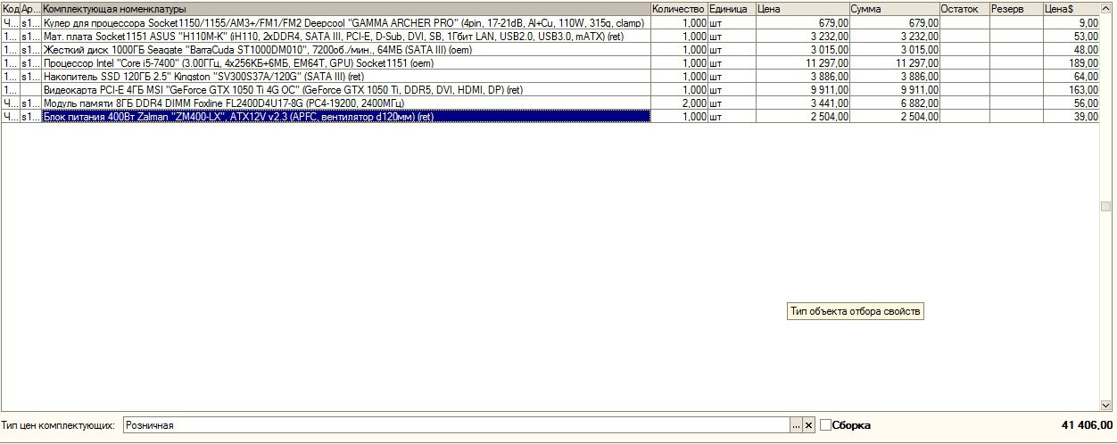The width and height of the screenshot is (1117, 444).
Task: Select the ASUS H110M-K motherboard row
Action: (x=343, y=37)
